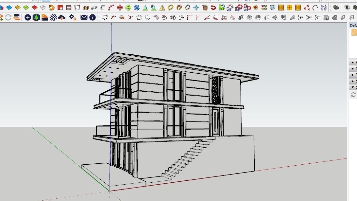Click the water drop icon with hash
The width and height of the screenshot is (357, 201).
point(153,8)
